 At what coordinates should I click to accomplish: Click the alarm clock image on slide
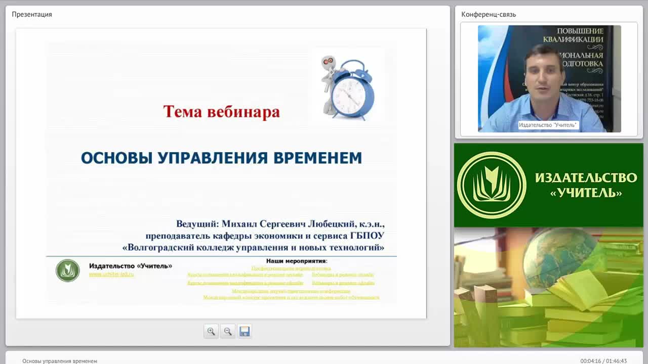tap(349, 87)
